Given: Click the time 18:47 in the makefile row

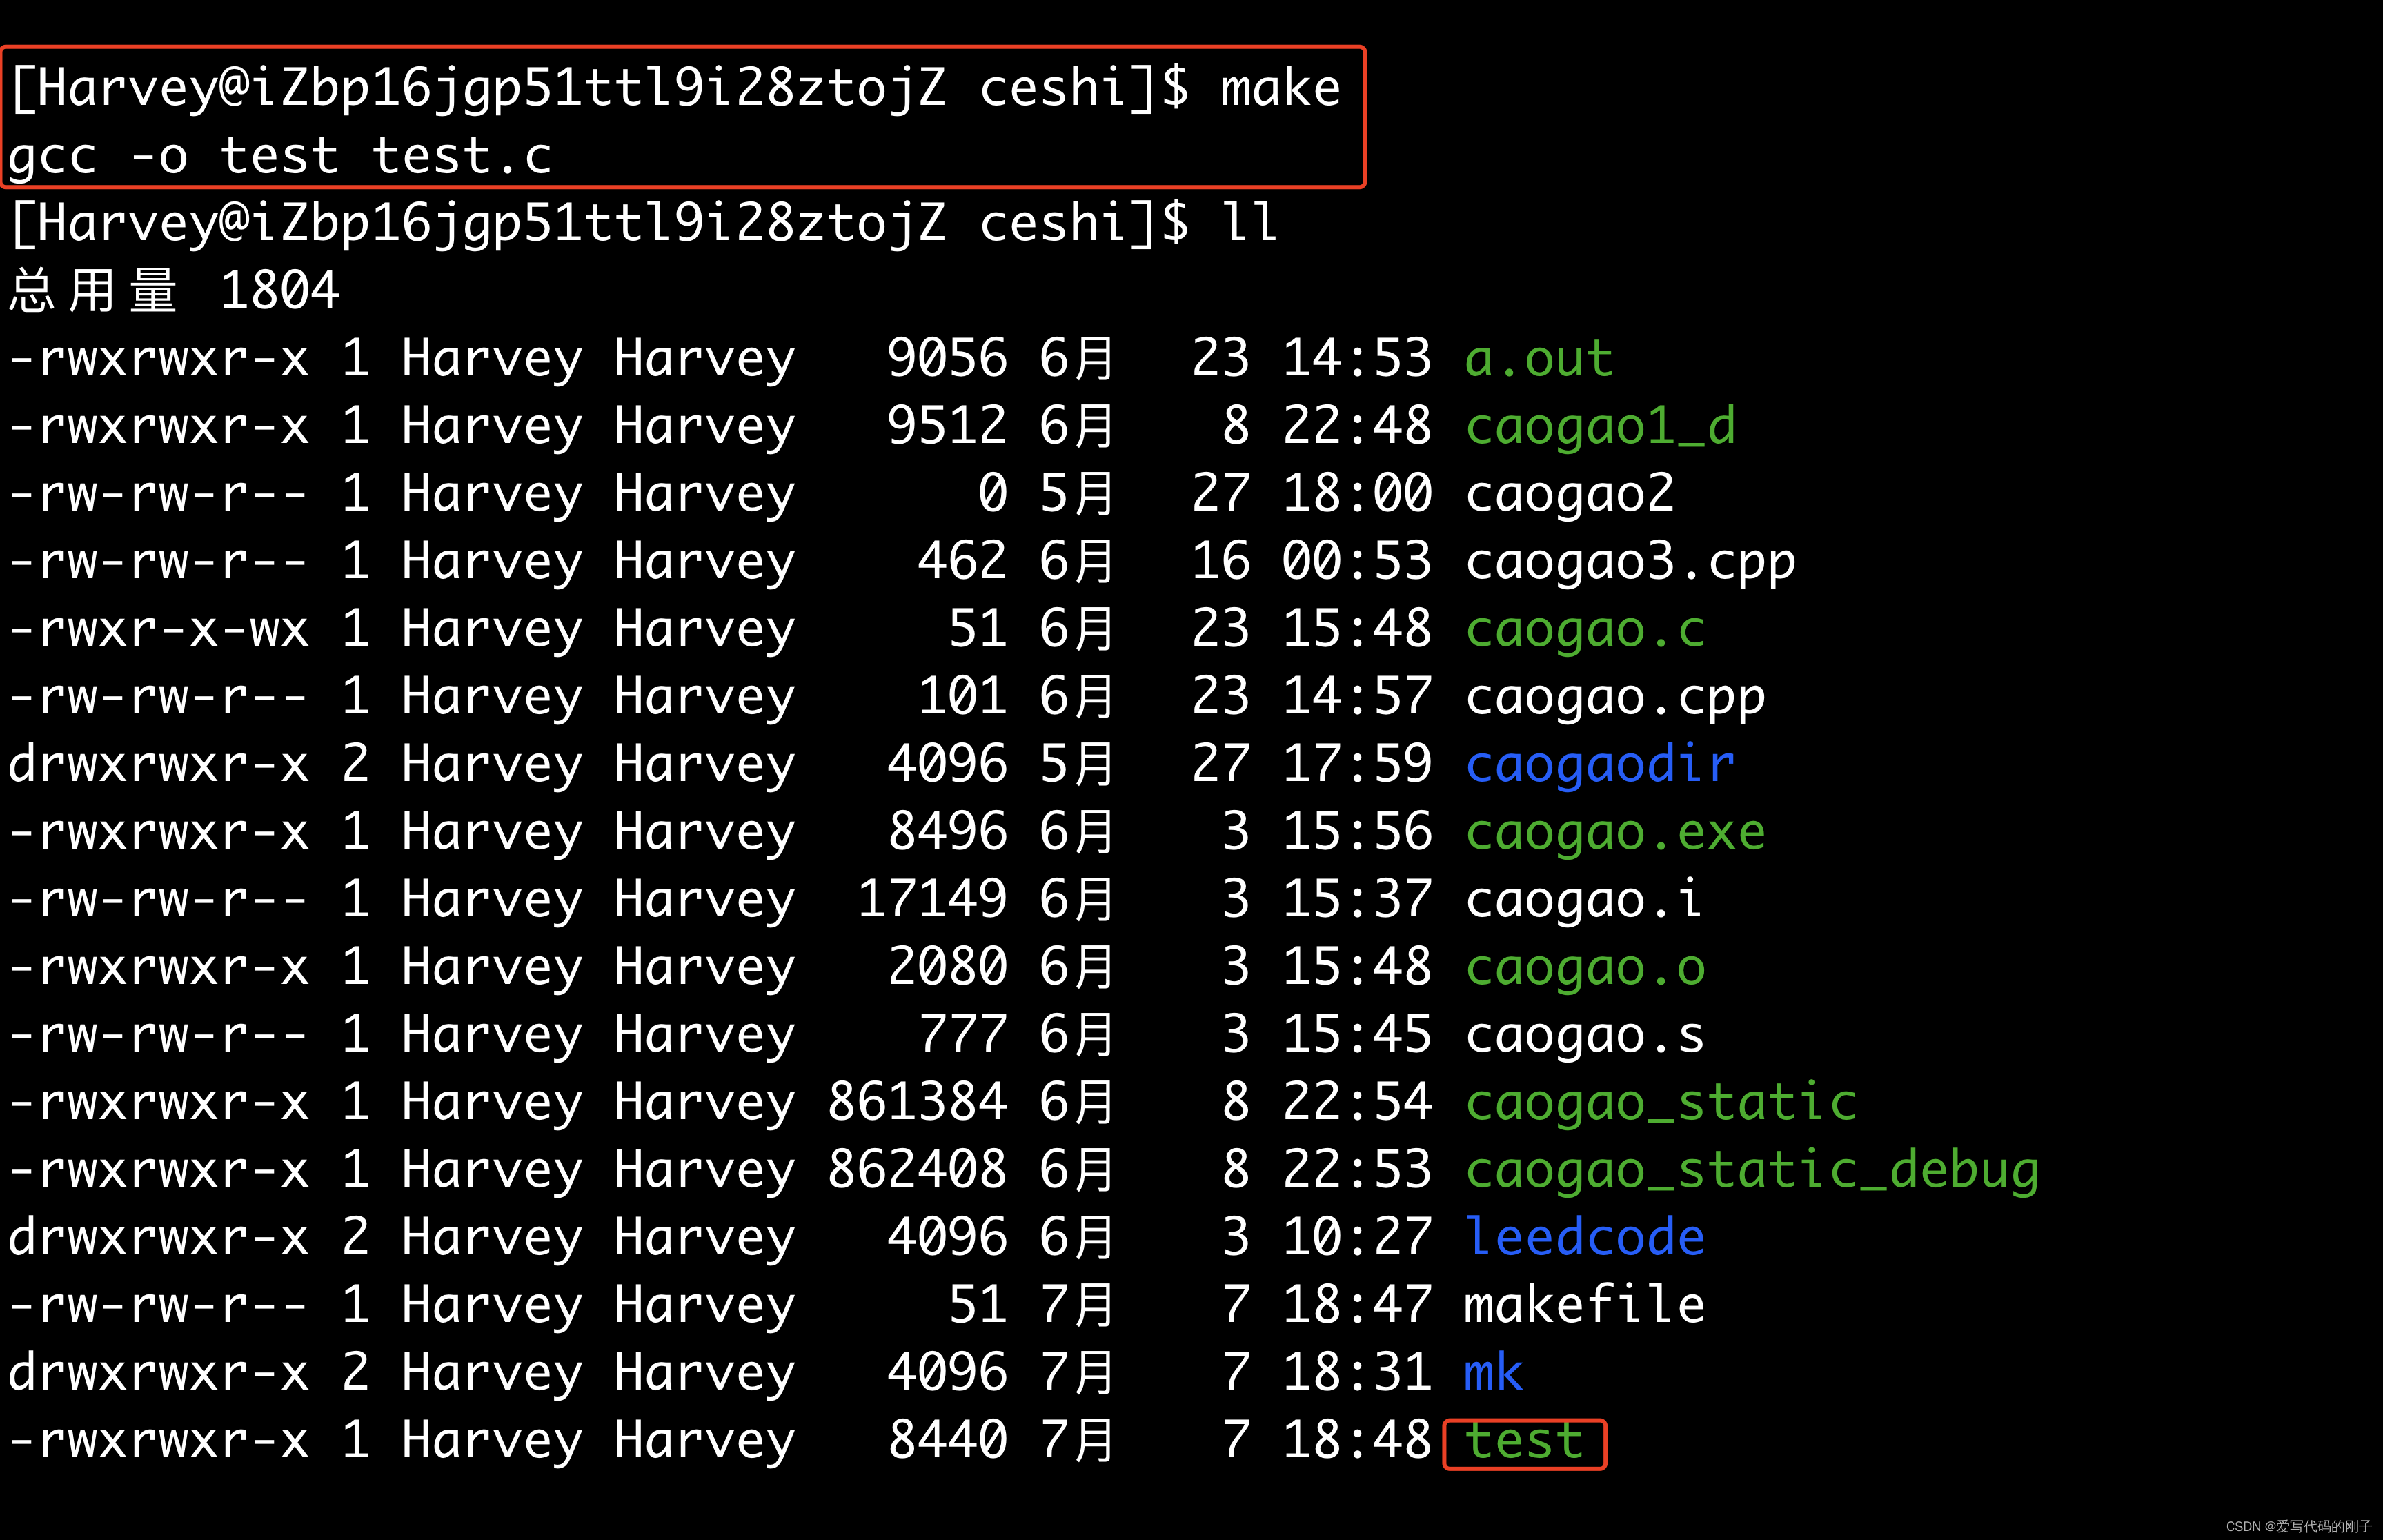Looking at the screenshot, I should pyautogui.click(x=1357, y=1305).
